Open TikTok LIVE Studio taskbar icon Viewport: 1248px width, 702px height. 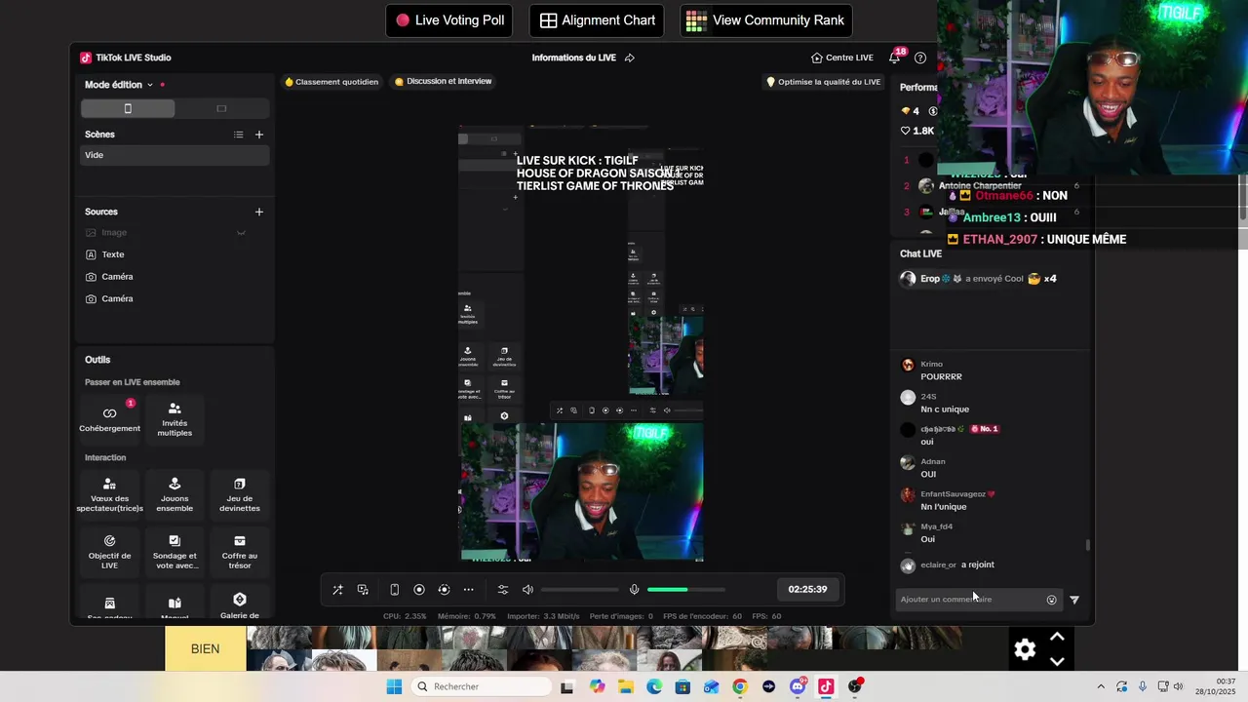(x=826, y=687)
